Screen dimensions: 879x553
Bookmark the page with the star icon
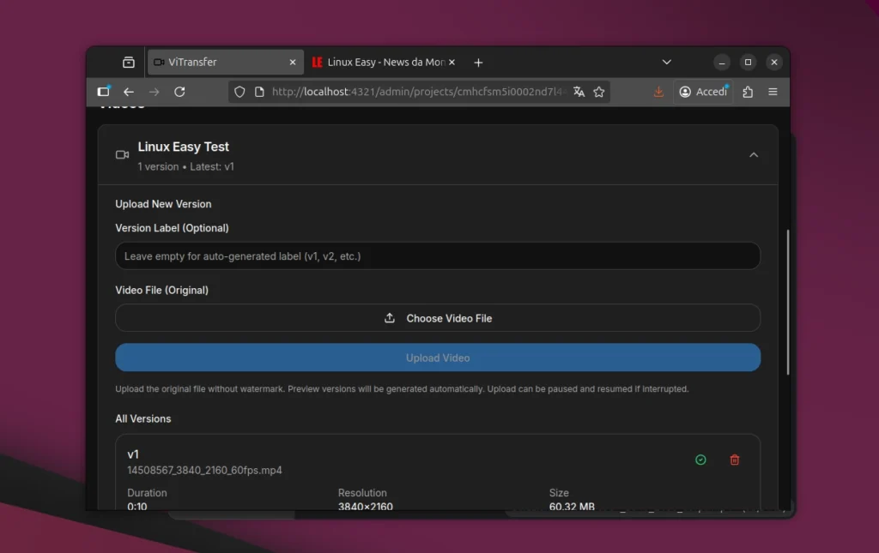pyautogui.click(x=598, y=91)
